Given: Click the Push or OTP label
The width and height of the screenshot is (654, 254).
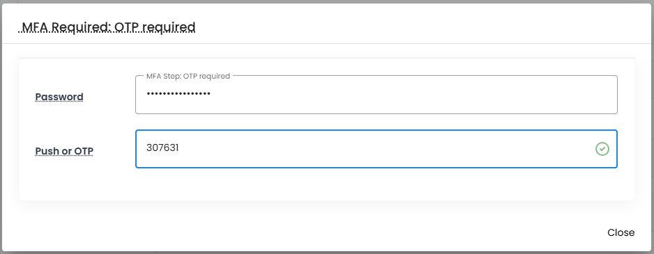Looking at the screenshot, I should click(64, 151).
